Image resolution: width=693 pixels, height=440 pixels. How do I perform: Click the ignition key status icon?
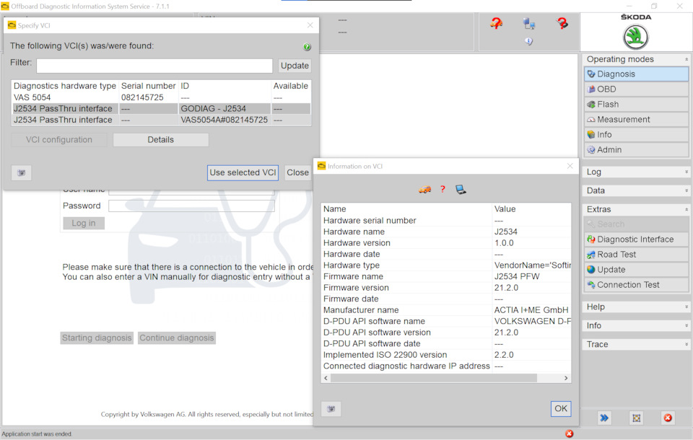(562, 23)
